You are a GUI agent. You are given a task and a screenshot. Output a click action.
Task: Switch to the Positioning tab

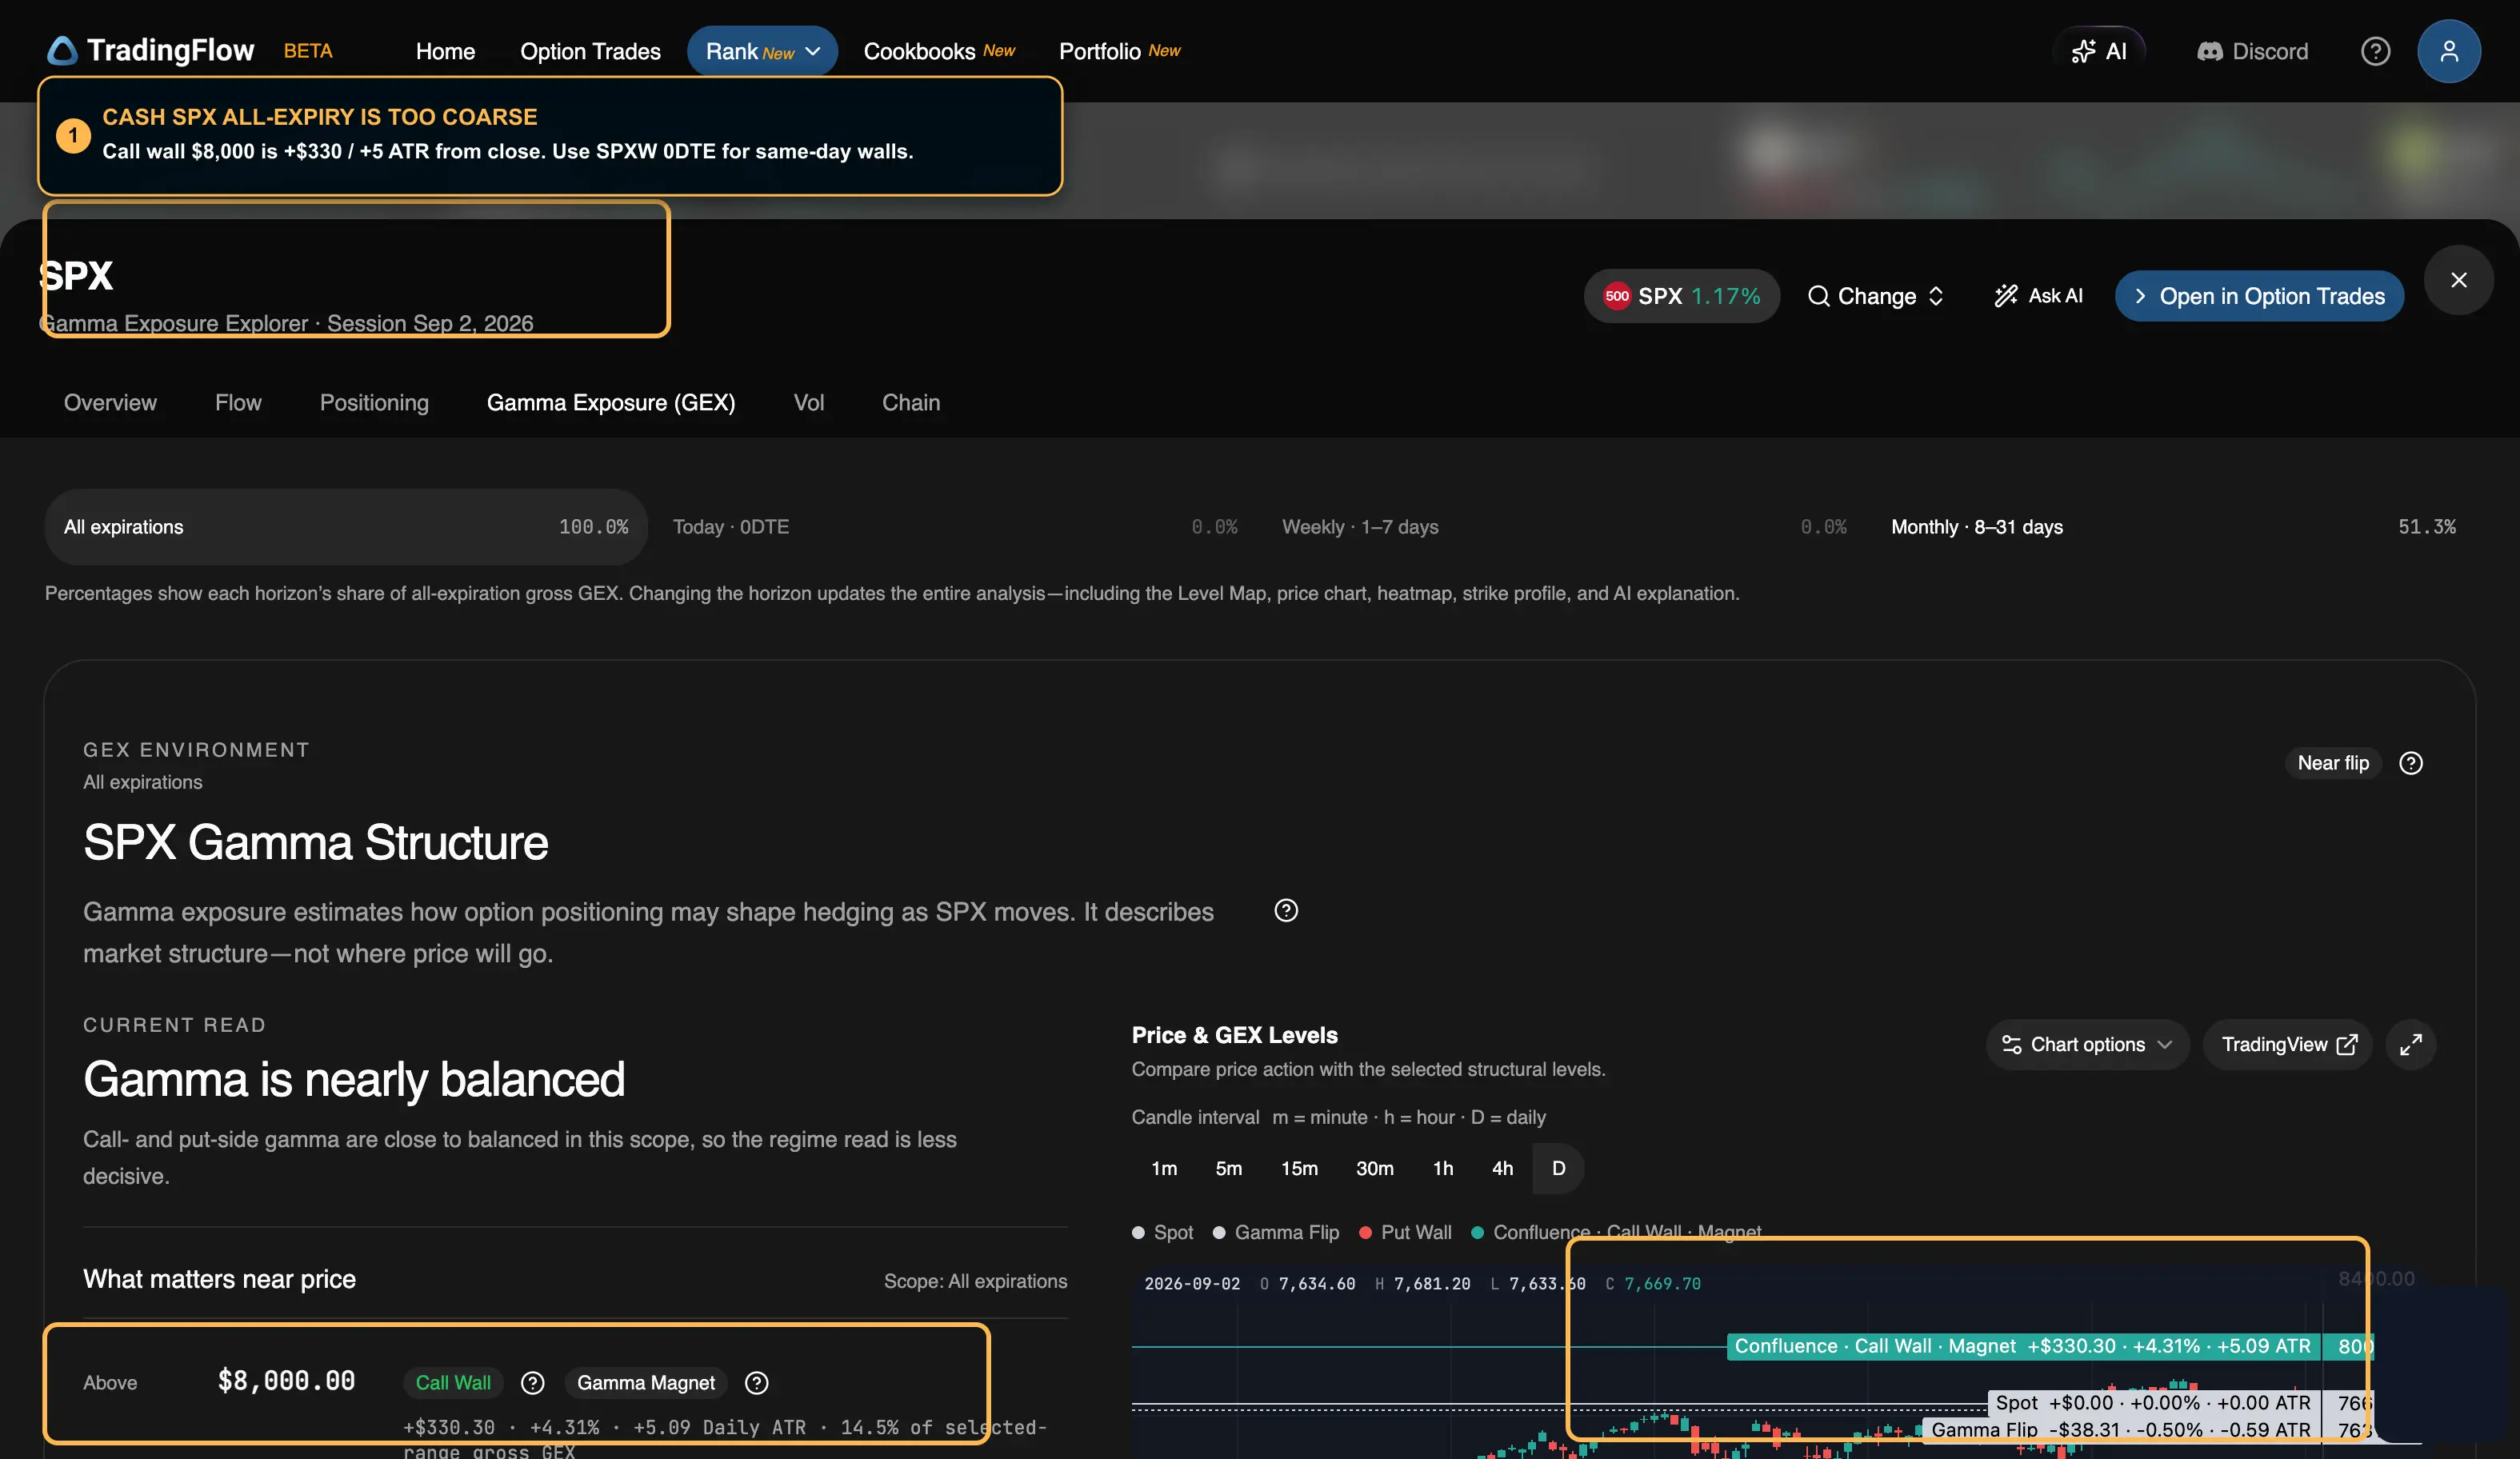pos(374,402)
